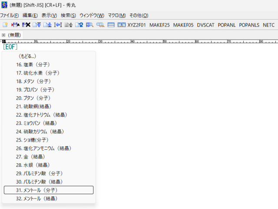
Task: Click the [EOF] marker in the editor
Action: coord(10,47)
